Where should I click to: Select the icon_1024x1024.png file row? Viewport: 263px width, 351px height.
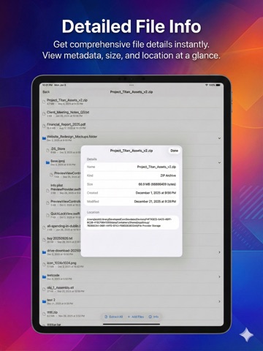pyautogui.click(x=131, y=265)
